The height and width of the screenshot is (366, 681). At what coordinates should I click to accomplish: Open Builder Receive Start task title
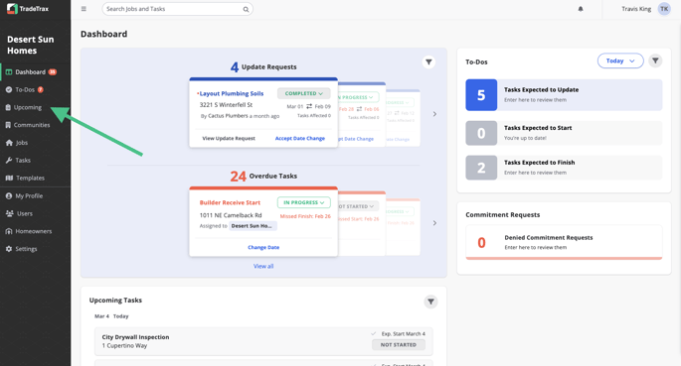tap(230, 202)
